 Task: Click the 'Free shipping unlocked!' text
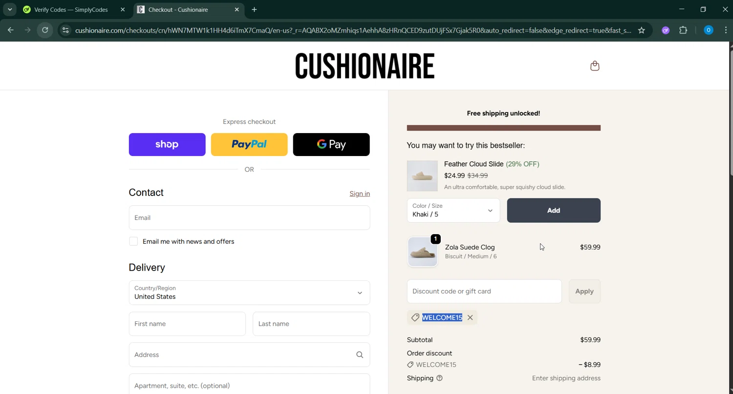pyautogui.click(x=503, y=113)
